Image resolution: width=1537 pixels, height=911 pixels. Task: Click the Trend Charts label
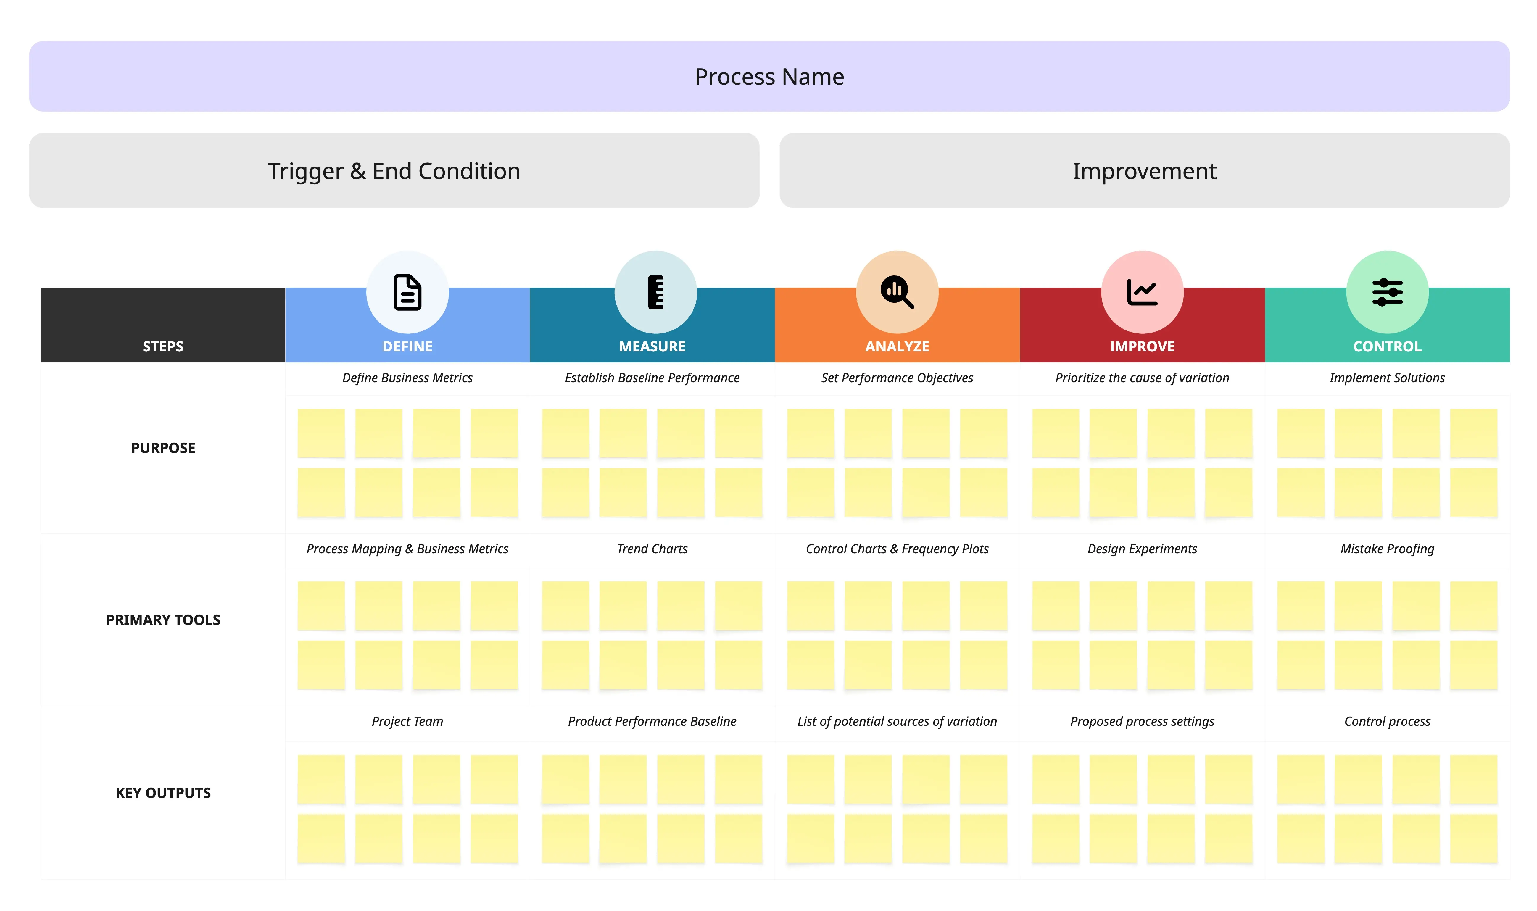(652, 549)
